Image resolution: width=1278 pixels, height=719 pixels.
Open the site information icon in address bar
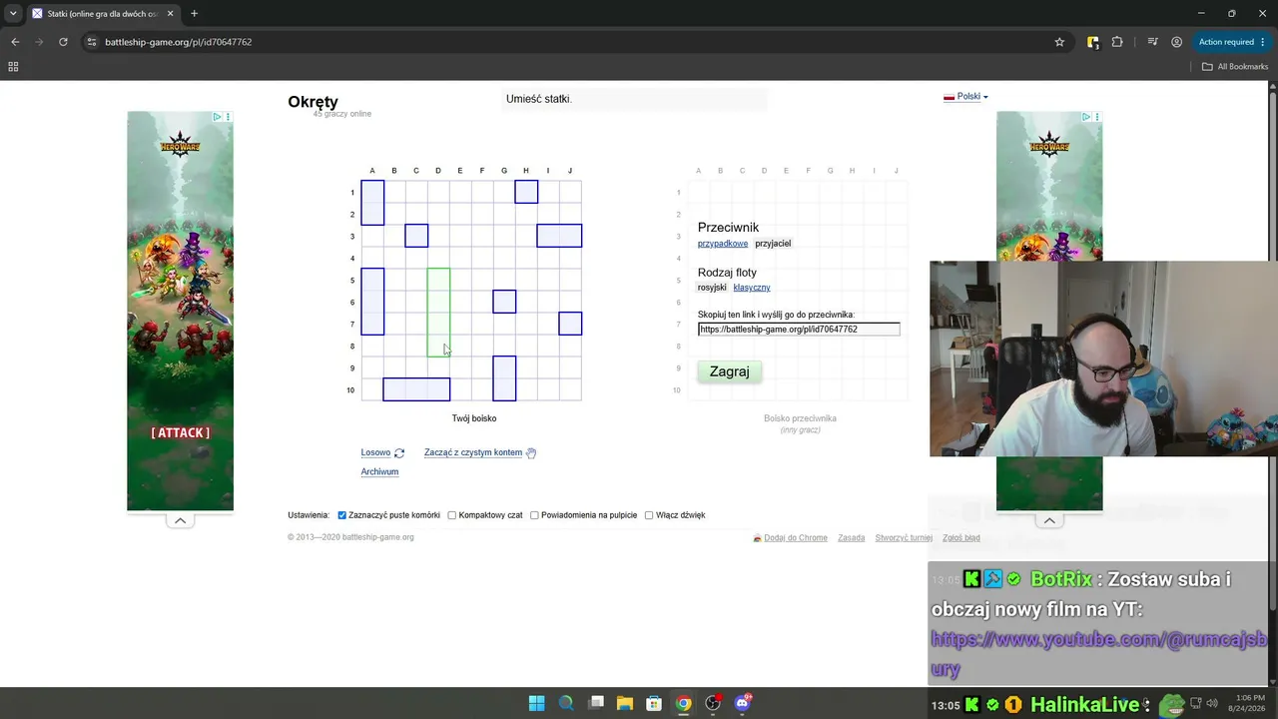click(92, 42)
